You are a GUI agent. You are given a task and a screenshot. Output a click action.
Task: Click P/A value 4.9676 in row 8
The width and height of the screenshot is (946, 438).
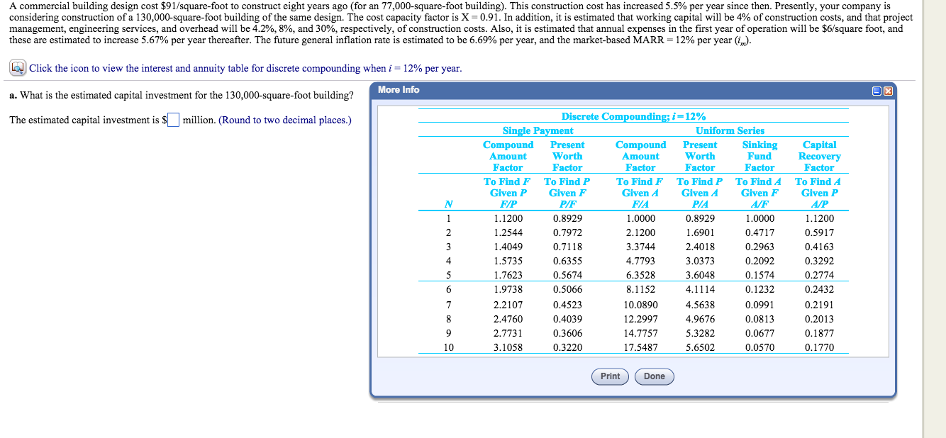700,319
